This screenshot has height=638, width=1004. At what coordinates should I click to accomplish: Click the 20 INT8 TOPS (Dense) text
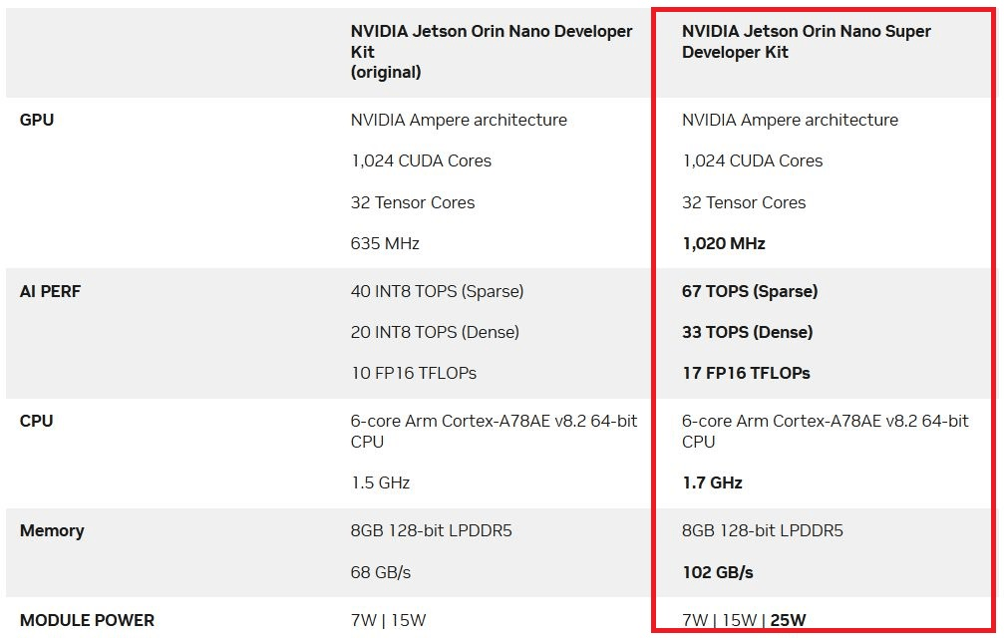coord(435,332)
